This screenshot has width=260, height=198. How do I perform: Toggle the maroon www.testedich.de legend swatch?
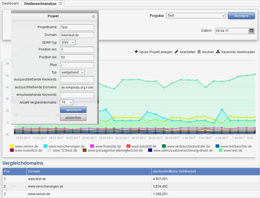12,150
